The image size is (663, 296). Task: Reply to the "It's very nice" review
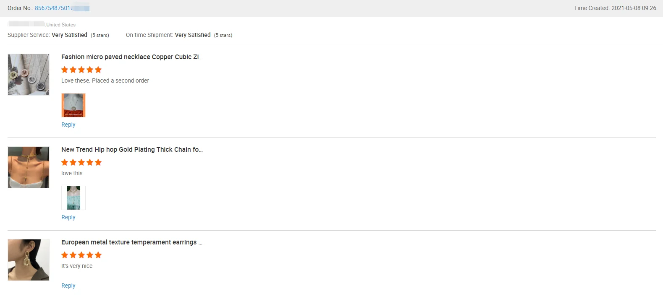click(x=68, y=286)
